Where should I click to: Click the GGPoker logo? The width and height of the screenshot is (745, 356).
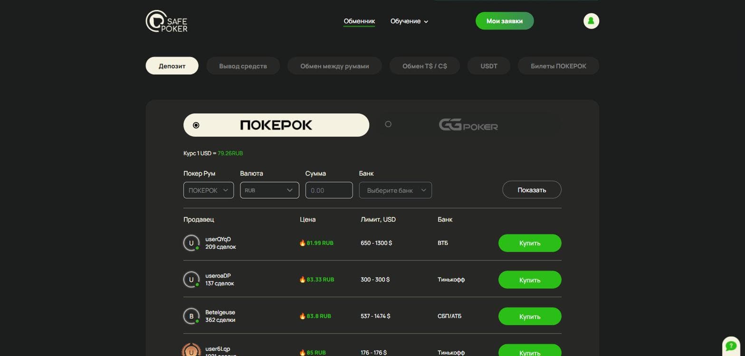point(468,125)
